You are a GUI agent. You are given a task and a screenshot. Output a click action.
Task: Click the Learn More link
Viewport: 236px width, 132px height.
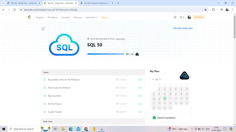coord(120,39)
